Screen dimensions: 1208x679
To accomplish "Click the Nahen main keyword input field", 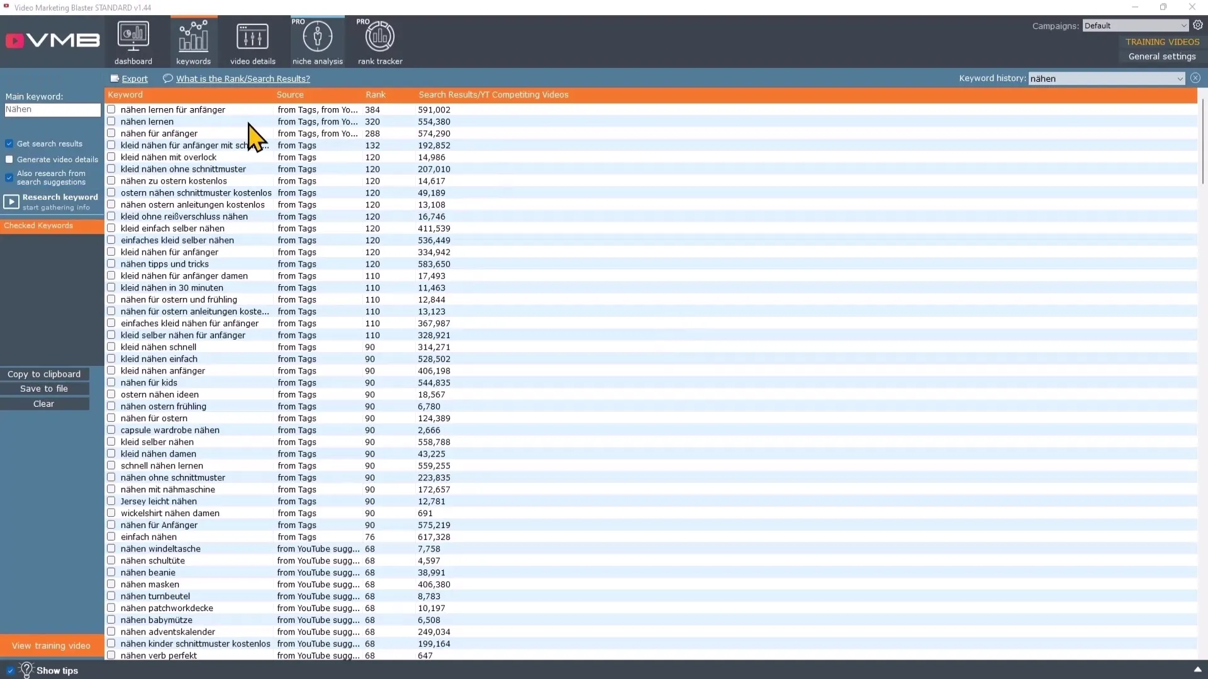I will (x=52, y=109).
